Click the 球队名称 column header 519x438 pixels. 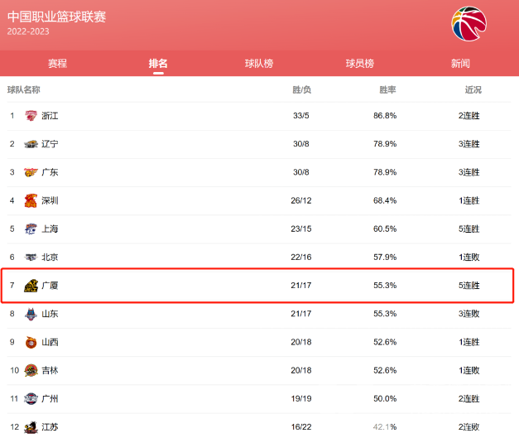pos(24,89)
